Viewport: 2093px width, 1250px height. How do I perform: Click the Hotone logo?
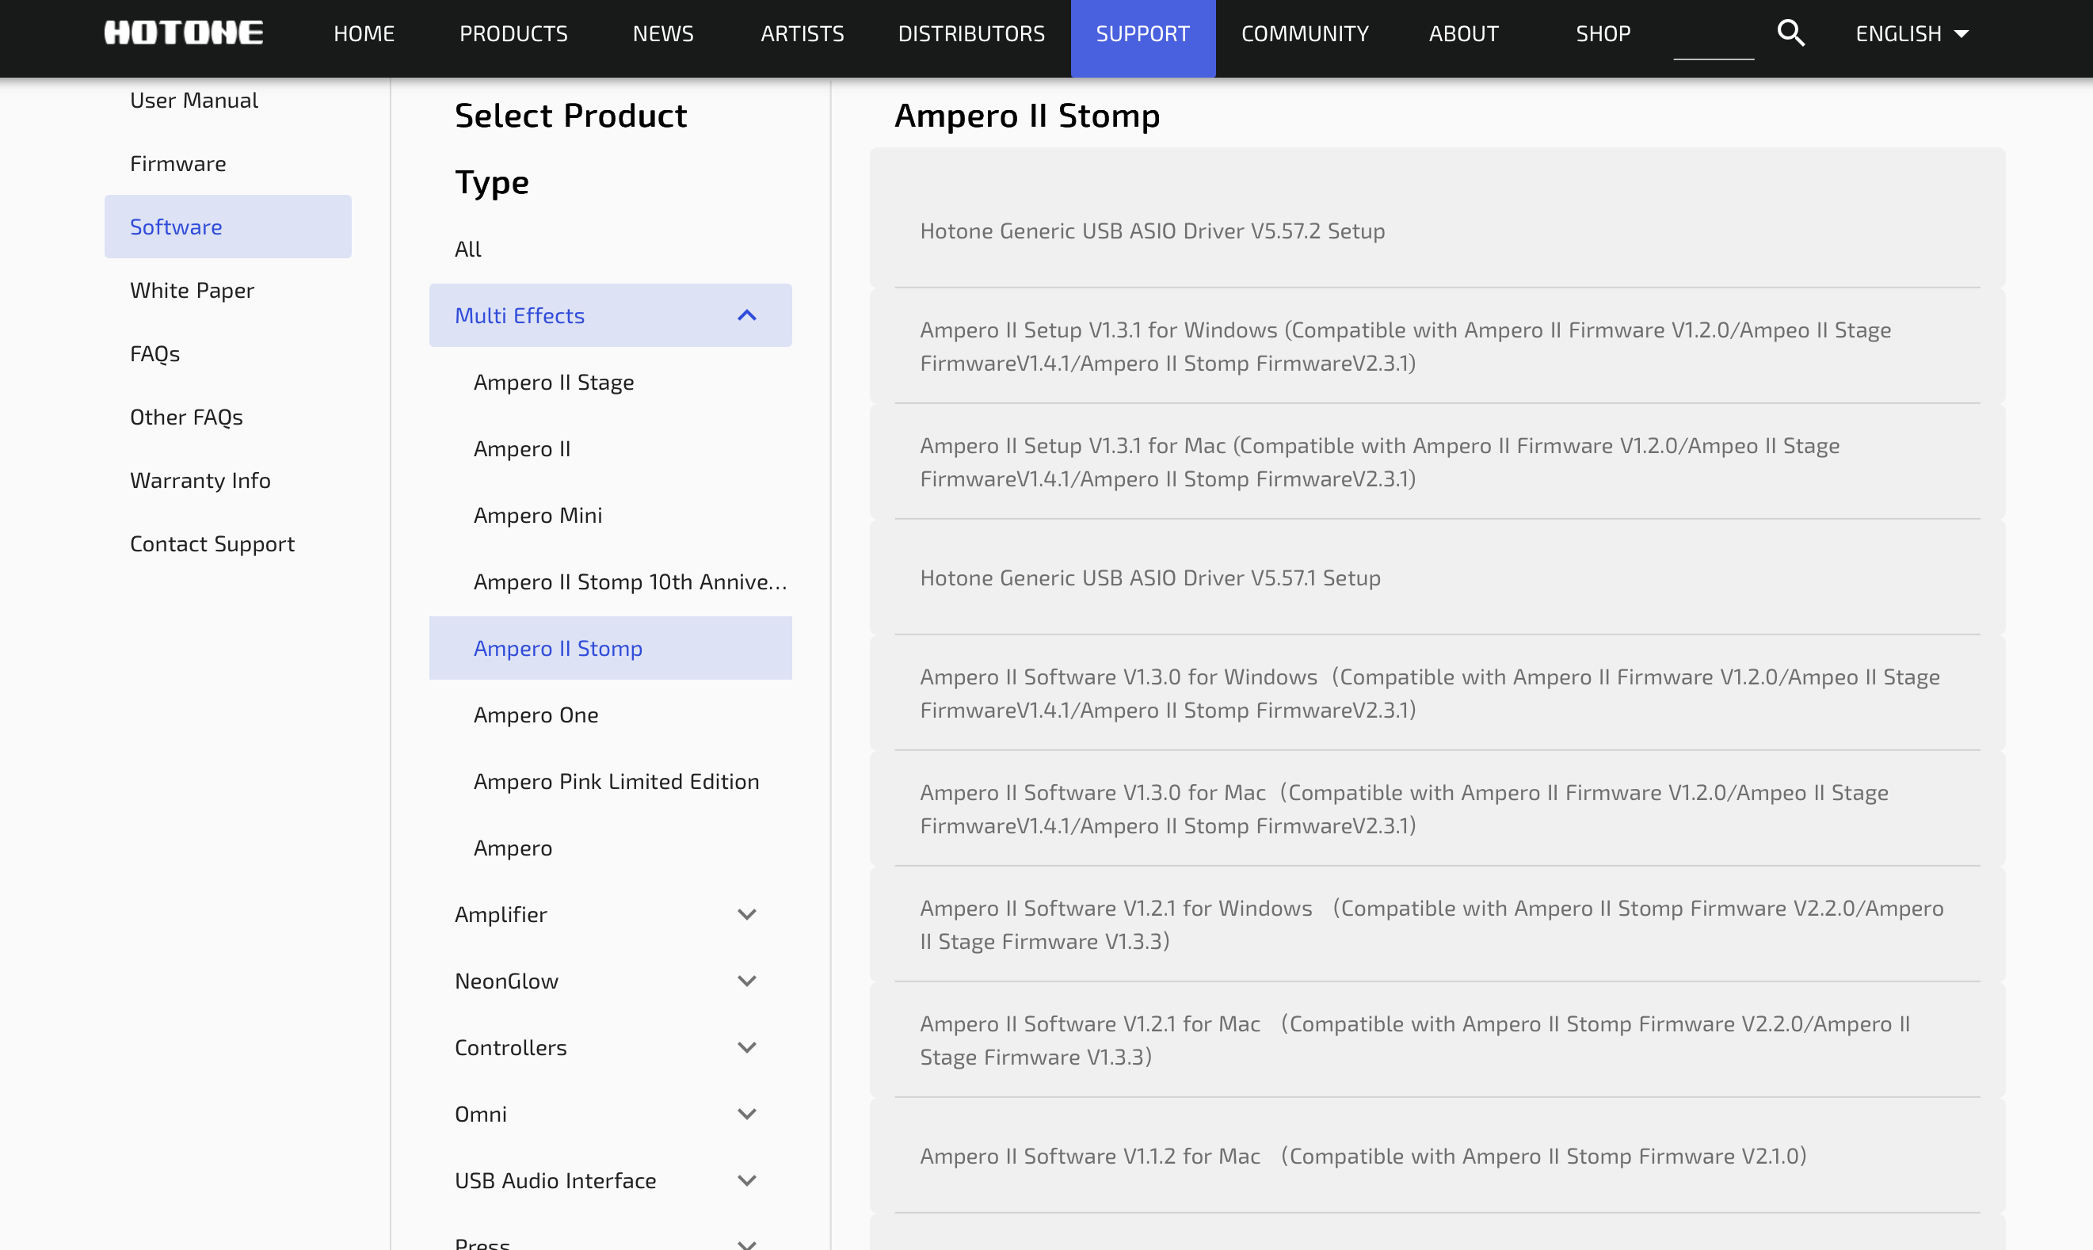coord(184,34)
